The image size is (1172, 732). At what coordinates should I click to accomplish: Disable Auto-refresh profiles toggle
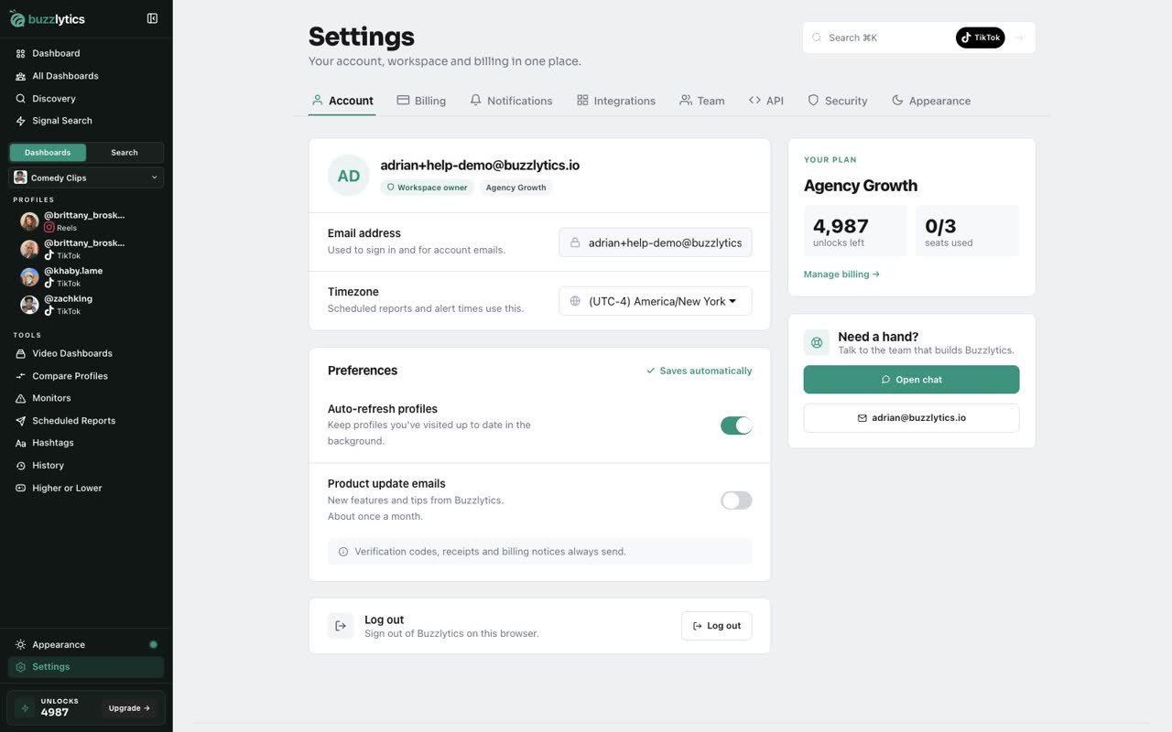click(x=736, y=425)
